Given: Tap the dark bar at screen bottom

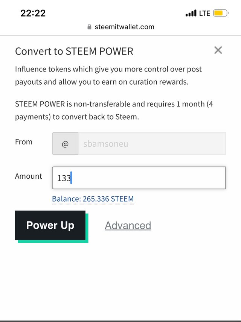Looking at the screenshot, I should (x=120, y=320).
